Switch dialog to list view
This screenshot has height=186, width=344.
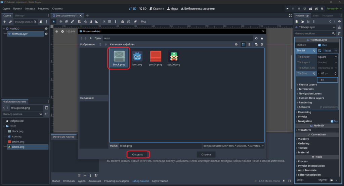point(249,44)
